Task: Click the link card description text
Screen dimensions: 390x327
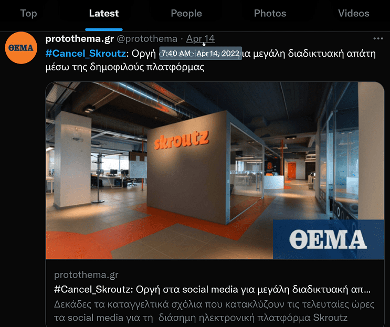Action: [214, 311]
